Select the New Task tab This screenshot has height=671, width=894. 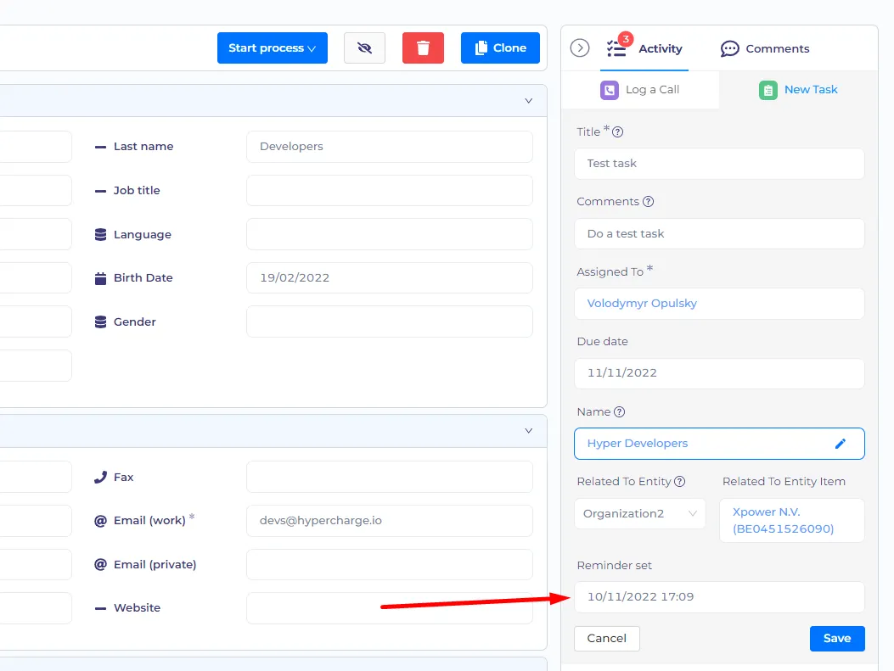coord(798,89)
